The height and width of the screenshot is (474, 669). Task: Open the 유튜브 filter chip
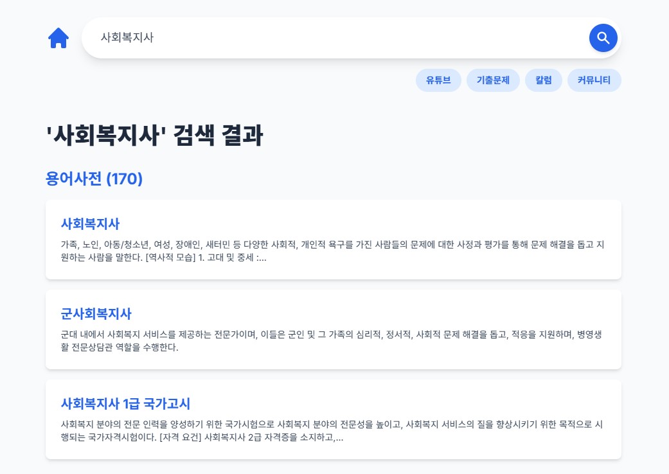(x=438, y=80)
